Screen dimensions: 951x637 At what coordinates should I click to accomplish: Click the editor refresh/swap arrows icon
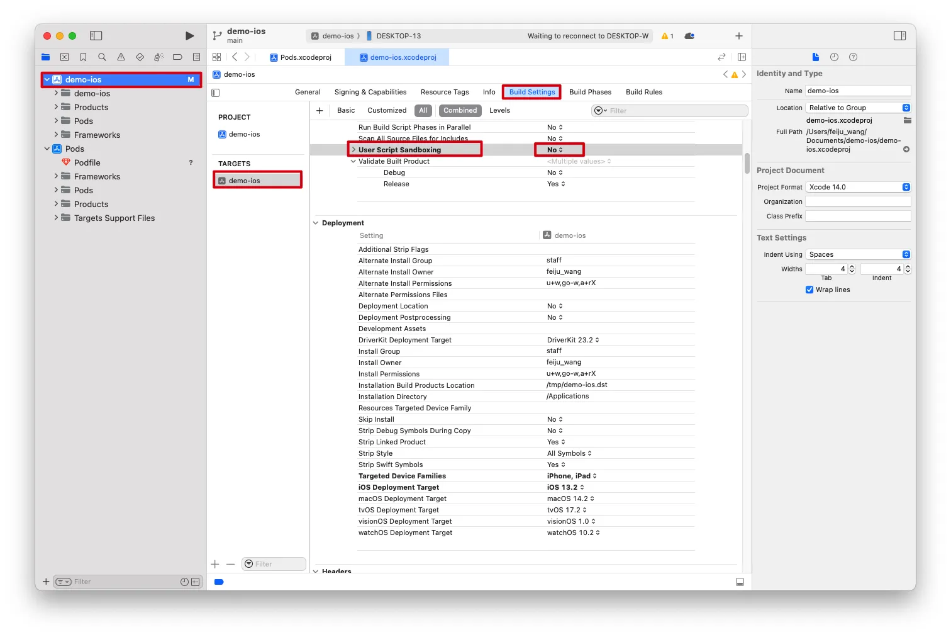coord(721,57)
